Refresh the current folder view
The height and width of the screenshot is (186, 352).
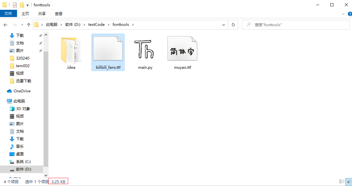(x=233, y=25)
